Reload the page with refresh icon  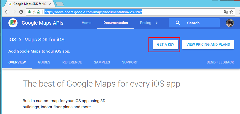[21, 12]
